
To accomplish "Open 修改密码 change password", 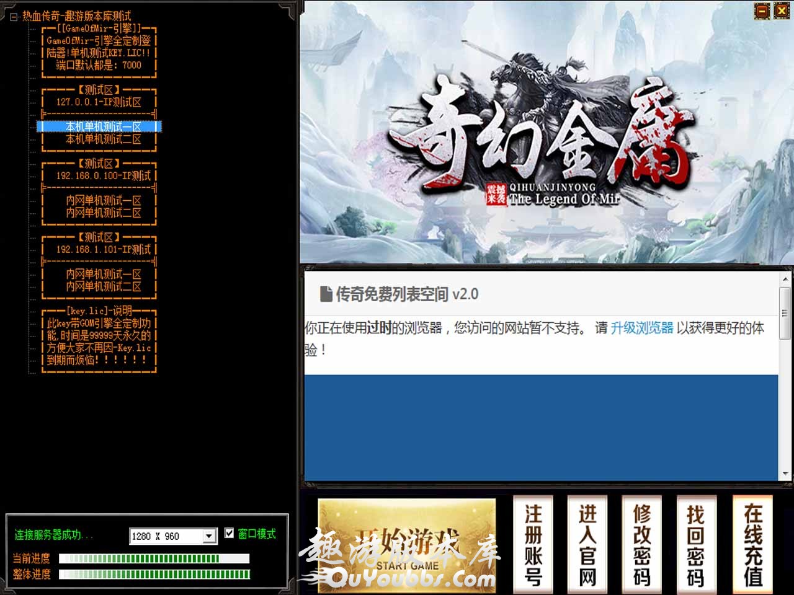I will click(641, 544).
